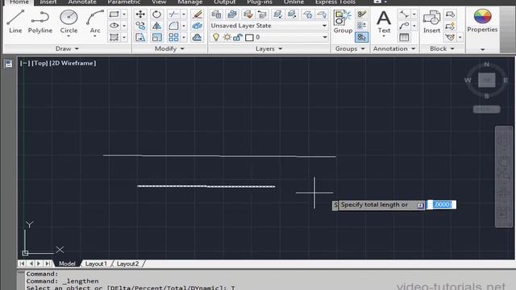Screen dimensions: 516x290
Task: Click the Linear dimension icon
Action: pos(404,14)
